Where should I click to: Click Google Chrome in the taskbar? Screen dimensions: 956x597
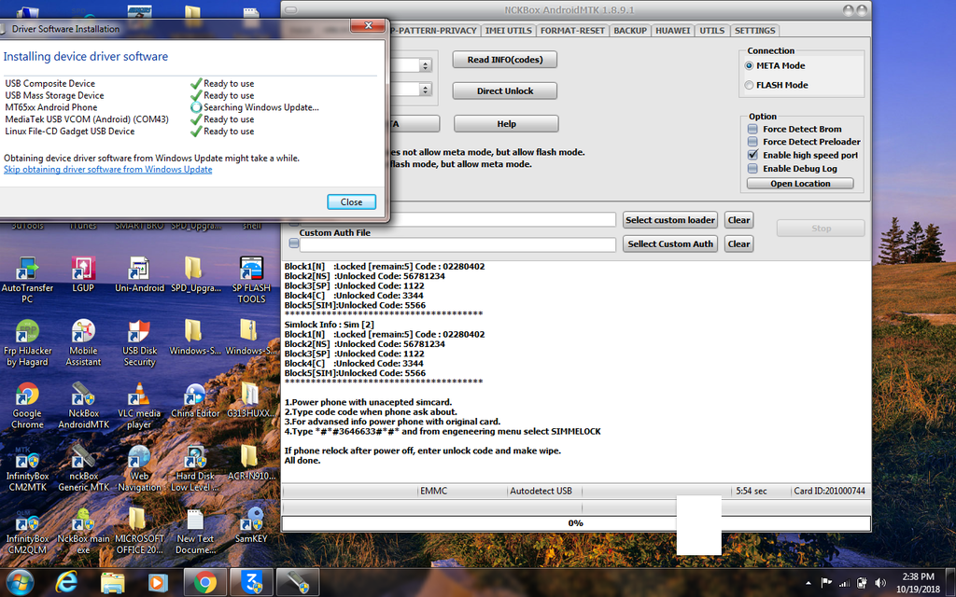[x=204, y=583]
